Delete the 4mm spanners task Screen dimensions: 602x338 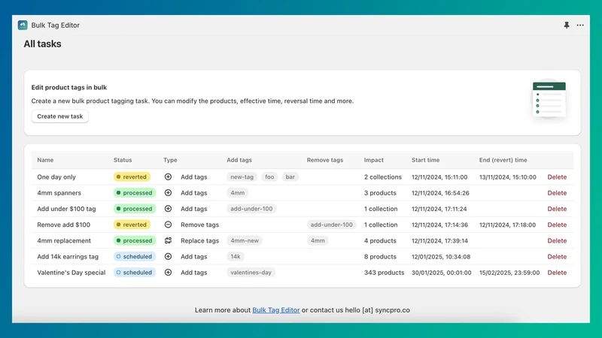point(557,193)
